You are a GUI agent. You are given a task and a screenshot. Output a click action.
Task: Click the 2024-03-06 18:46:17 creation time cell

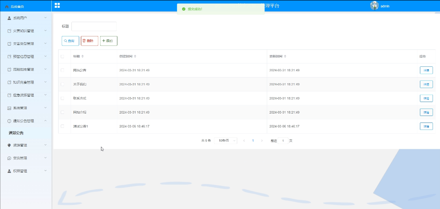134,126
